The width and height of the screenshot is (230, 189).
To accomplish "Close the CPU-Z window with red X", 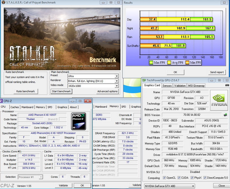I will (88, 101).
